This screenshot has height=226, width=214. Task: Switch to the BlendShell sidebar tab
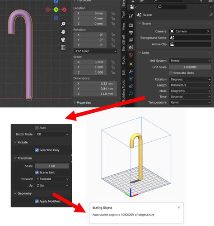coord(123,43)
